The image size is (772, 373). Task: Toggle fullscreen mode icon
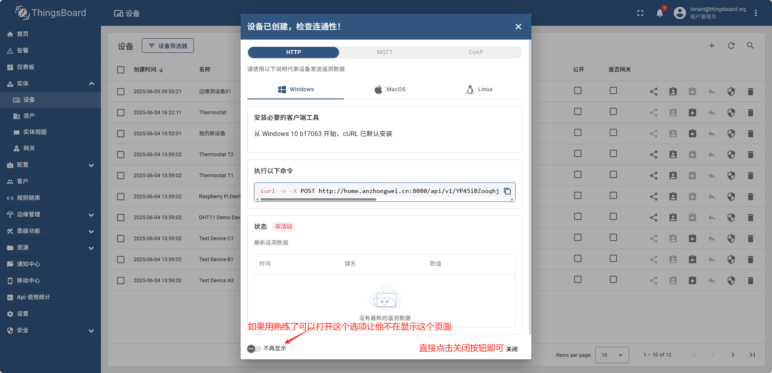[x=640, y=13]
